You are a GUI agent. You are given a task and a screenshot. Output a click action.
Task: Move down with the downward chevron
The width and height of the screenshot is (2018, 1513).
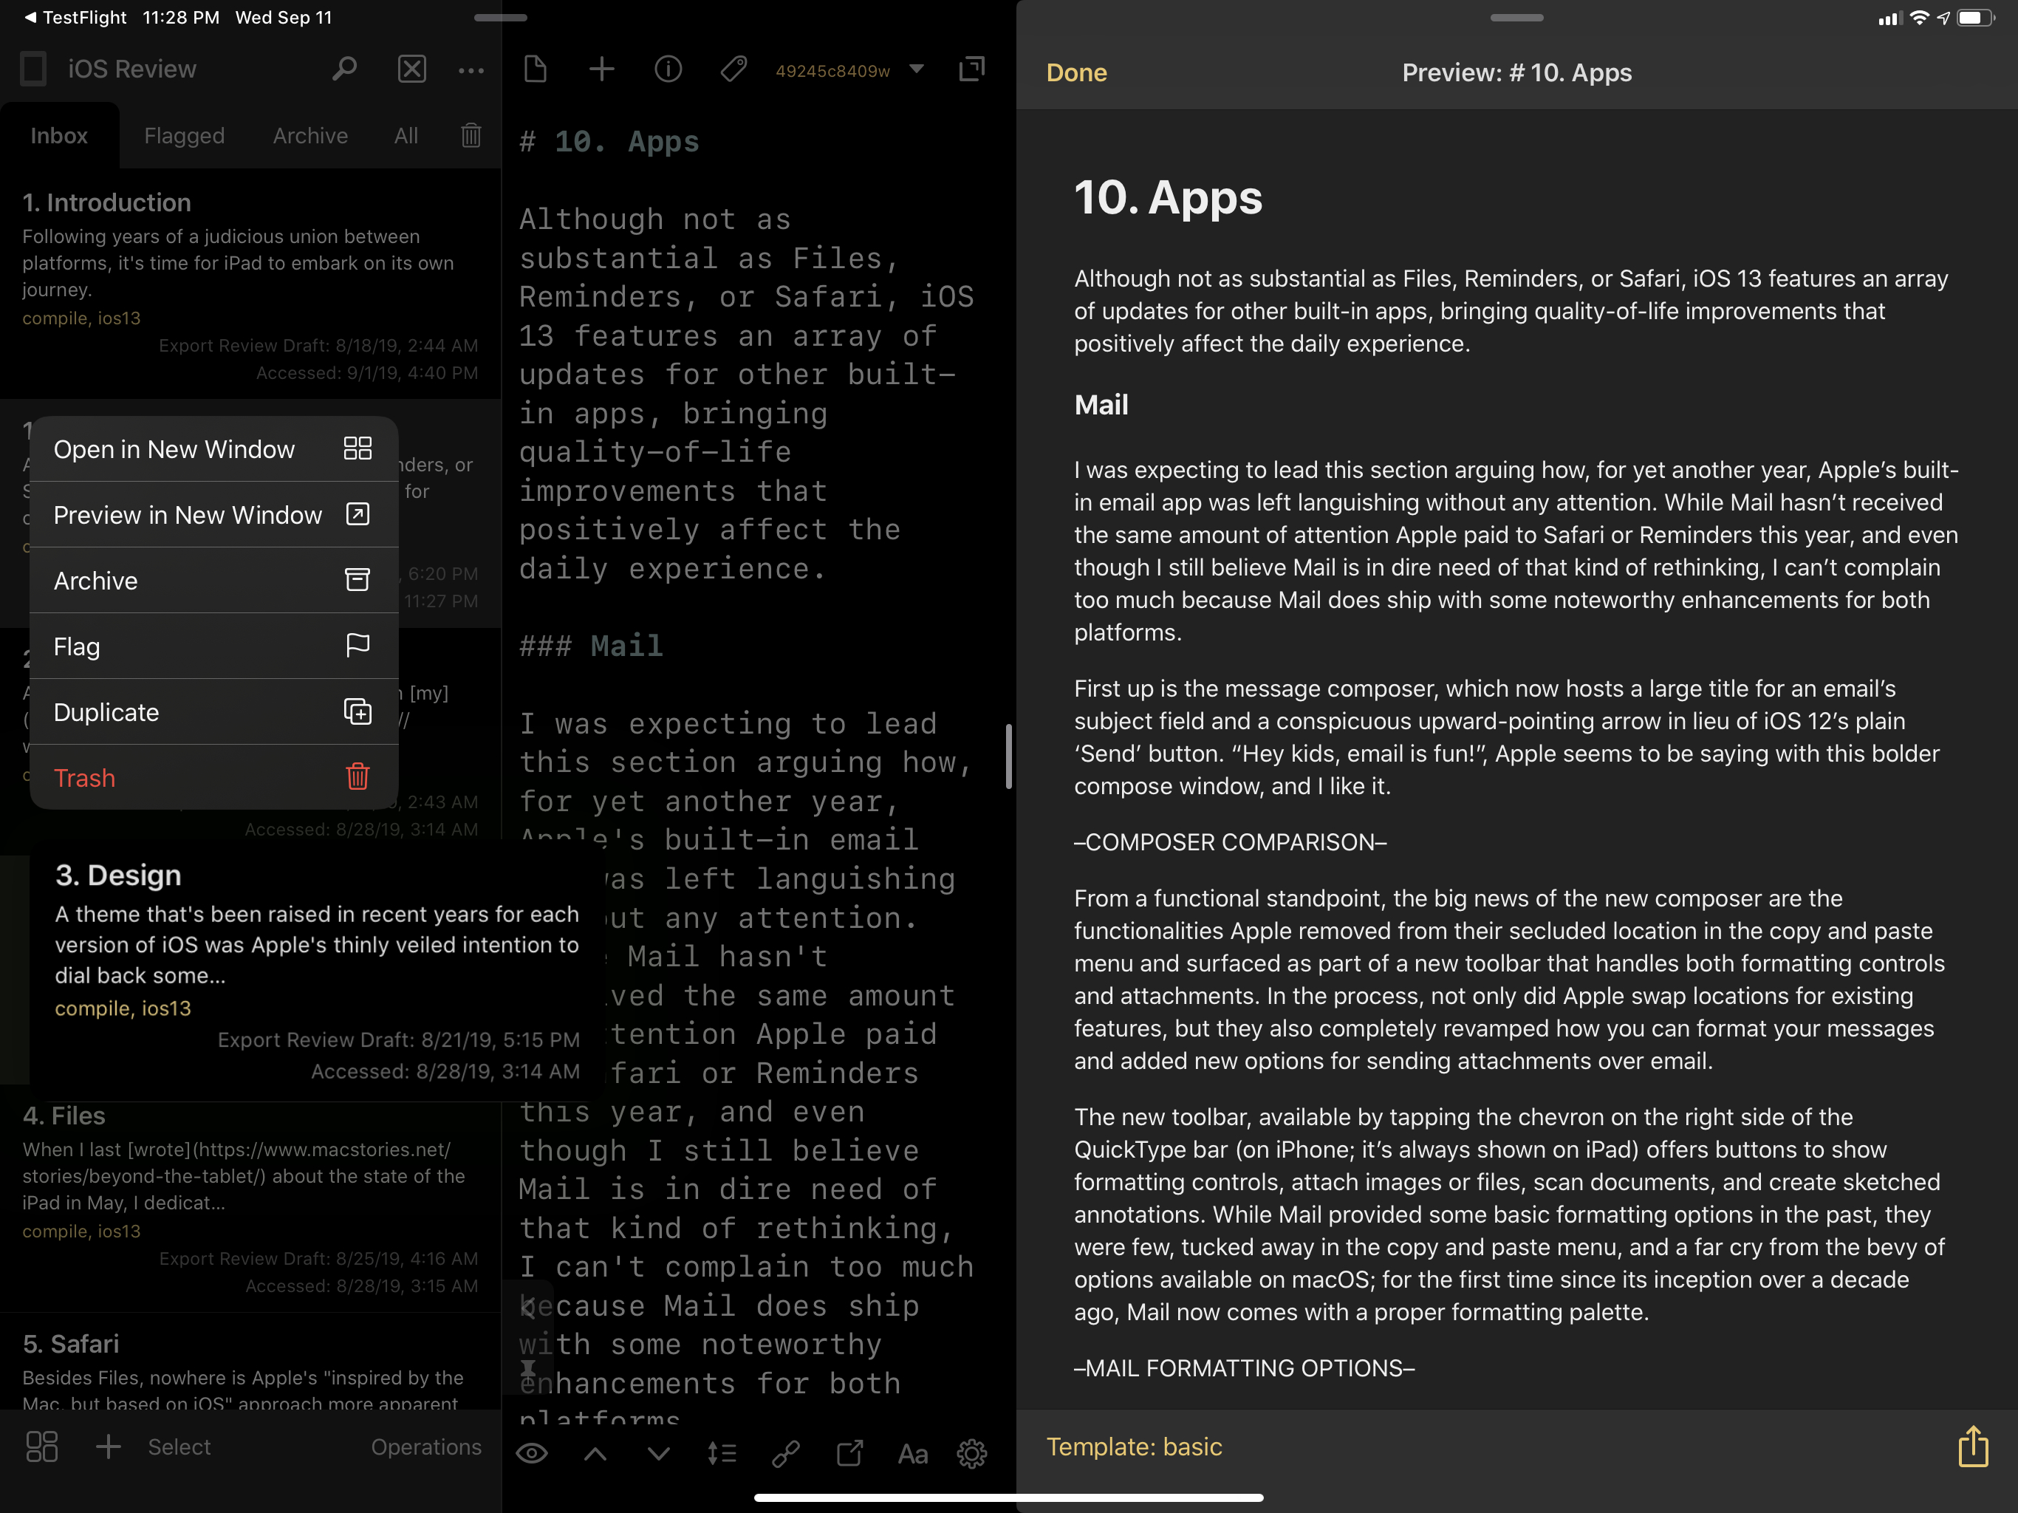[x=659, y=1454]
